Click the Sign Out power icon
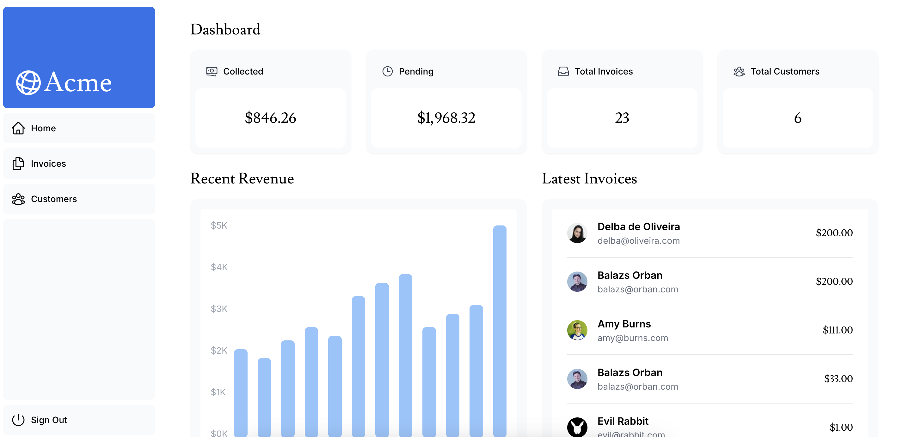903x437 pixels. click(18, 420)
